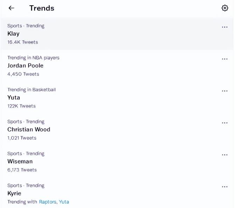Click the 122K Tweets count
This screenshot has height=208, width=236.
pyautogui.click(x=21, y=106)
